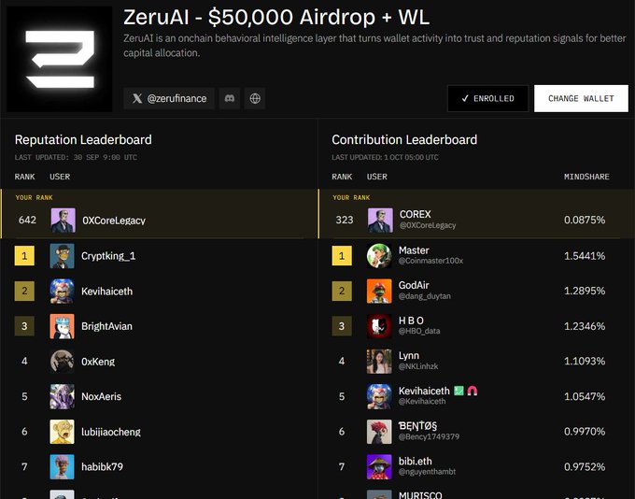635x499 pixels.
Task: Click H B O avatar
Action: pos(379,326)
